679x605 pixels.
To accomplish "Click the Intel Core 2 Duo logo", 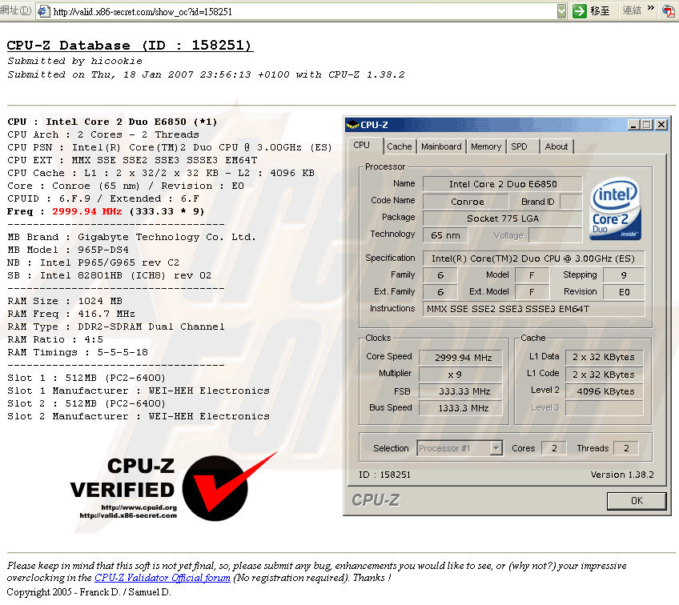I will pyautogui.click(x=616, y=210).
